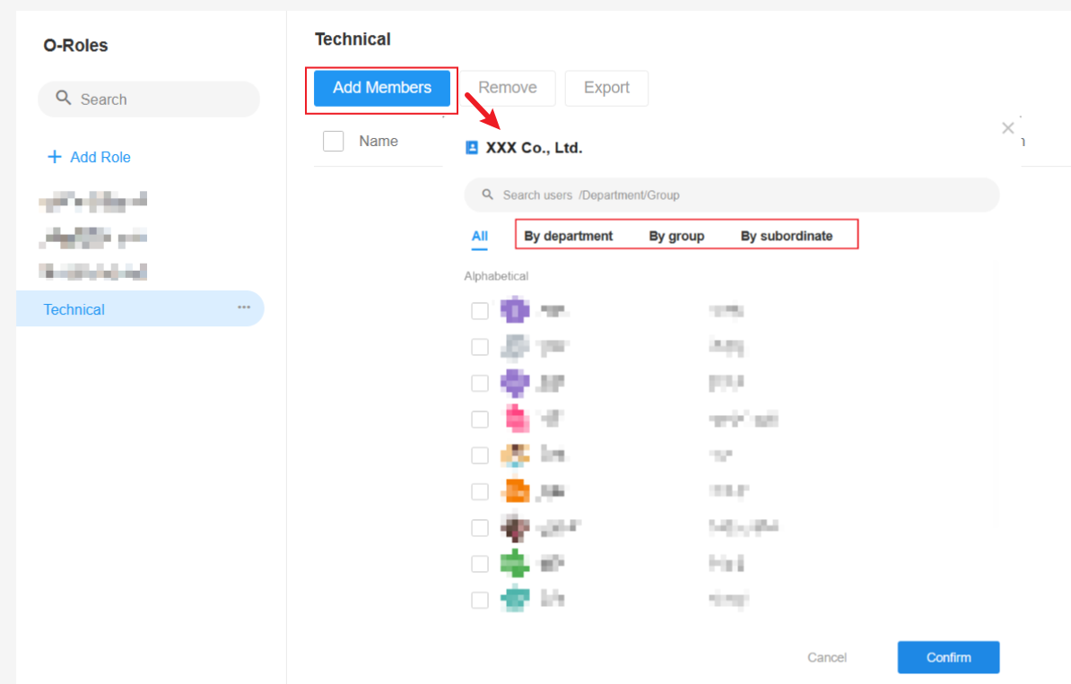Open the three-dot menu on Technical role

(x=244, y=307)
